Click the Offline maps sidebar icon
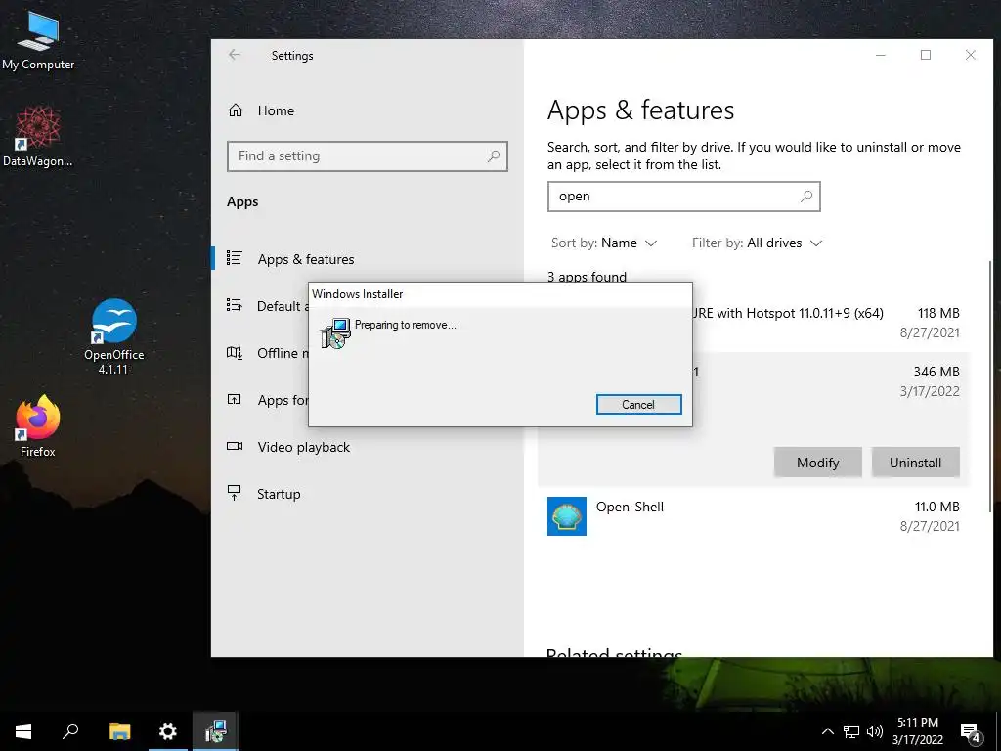 (x=235, y=352)
